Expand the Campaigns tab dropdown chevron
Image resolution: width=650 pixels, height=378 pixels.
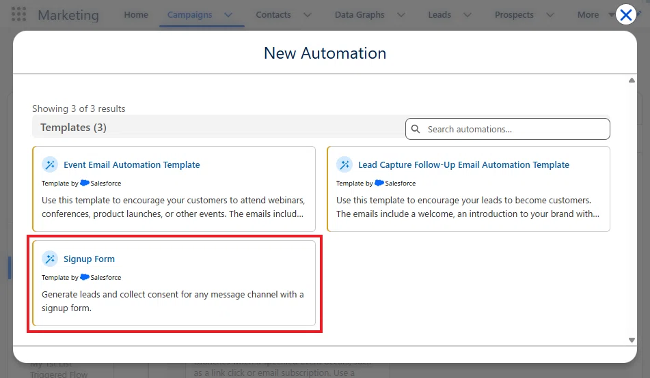tap(228, 15)
